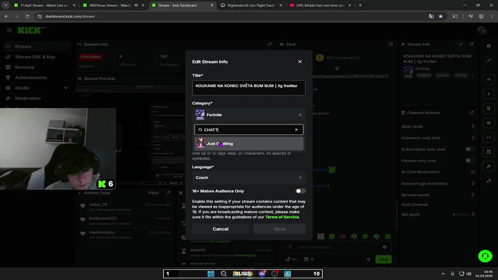
Task: Expand Banned words settings
Action: click(x=473, y=195)
